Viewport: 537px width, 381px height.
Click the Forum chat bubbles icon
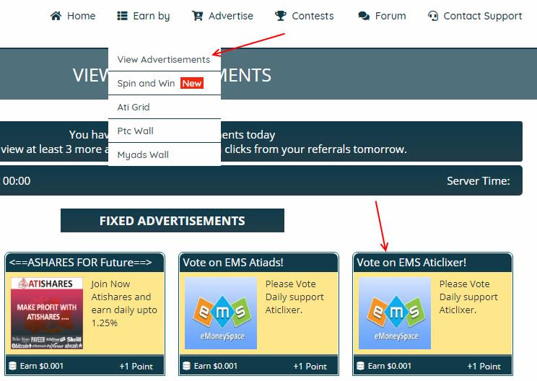pos(364,16)
